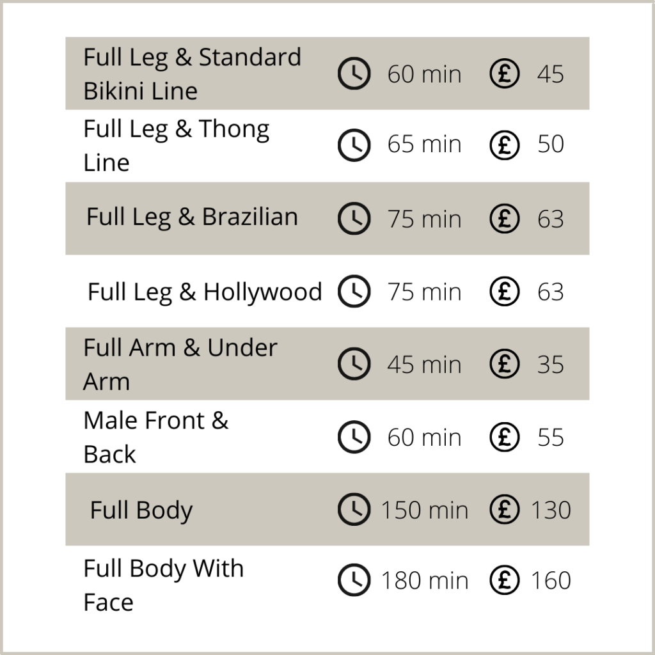Click the clock icon next to 150 min
The width and height of the screenshot is (655, 655).
[x=354, y=509]
